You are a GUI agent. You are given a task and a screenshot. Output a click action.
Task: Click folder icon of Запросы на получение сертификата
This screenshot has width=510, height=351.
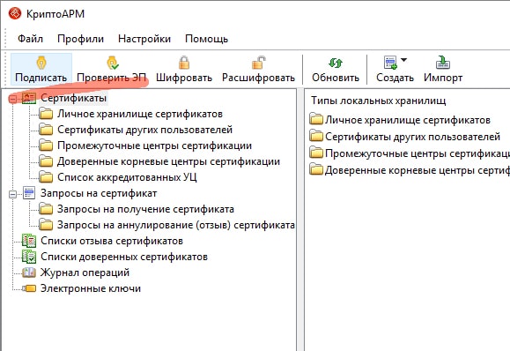(x=46, y=209)
